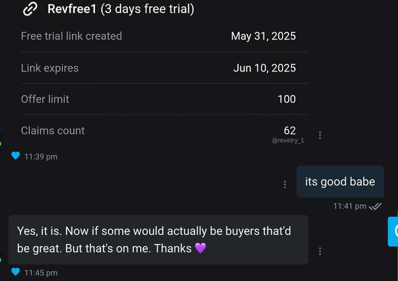Image resolution: width=398 pixels, height=281 pixels.
Task: Click the May 31, 2025 creation date
Action: coord(264,36)
